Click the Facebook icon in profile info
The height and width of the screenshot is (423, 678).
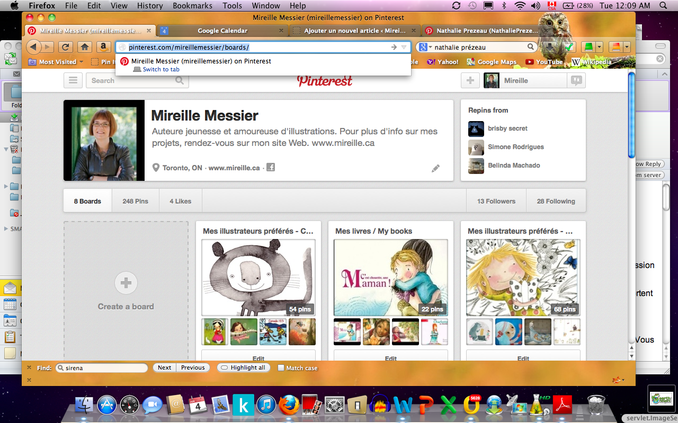(271, 168)
